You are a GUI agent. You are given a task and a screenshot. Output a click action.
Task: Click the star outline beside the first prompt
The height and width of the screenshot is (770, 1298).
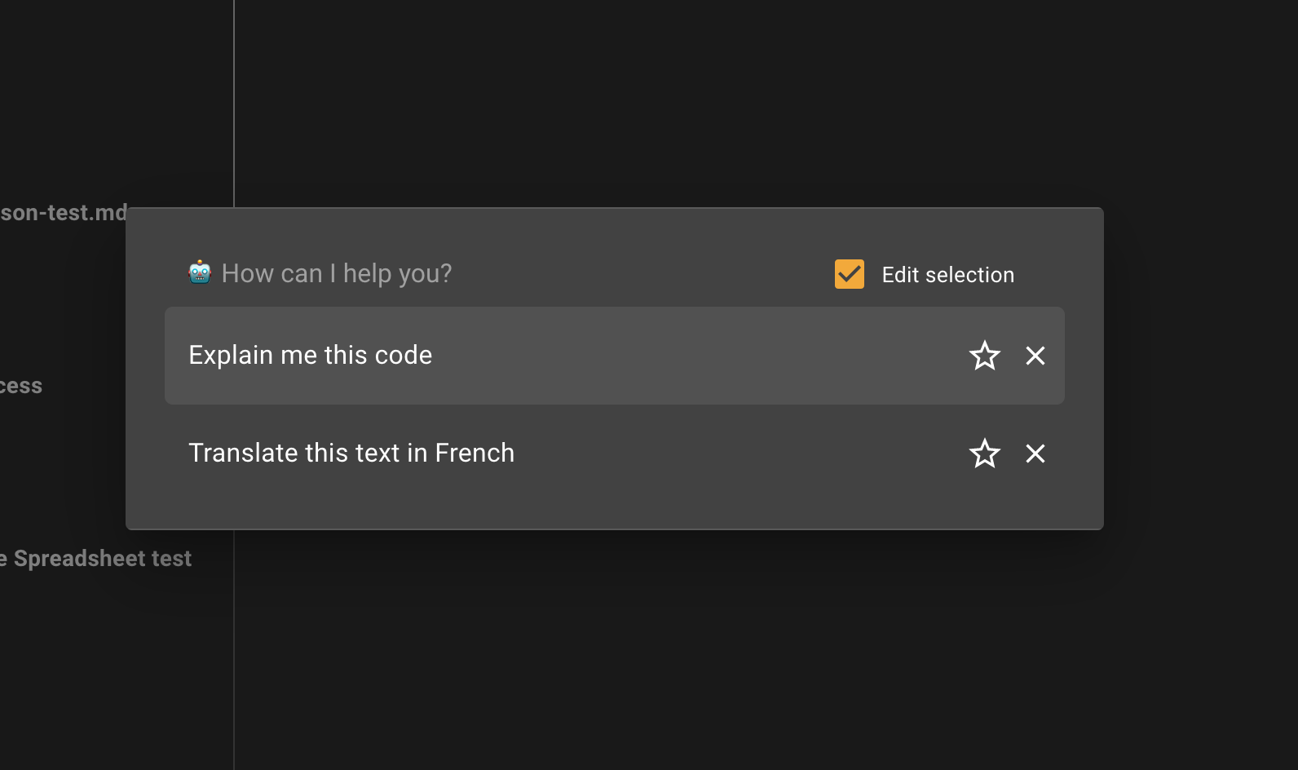[x=985, y=356]
